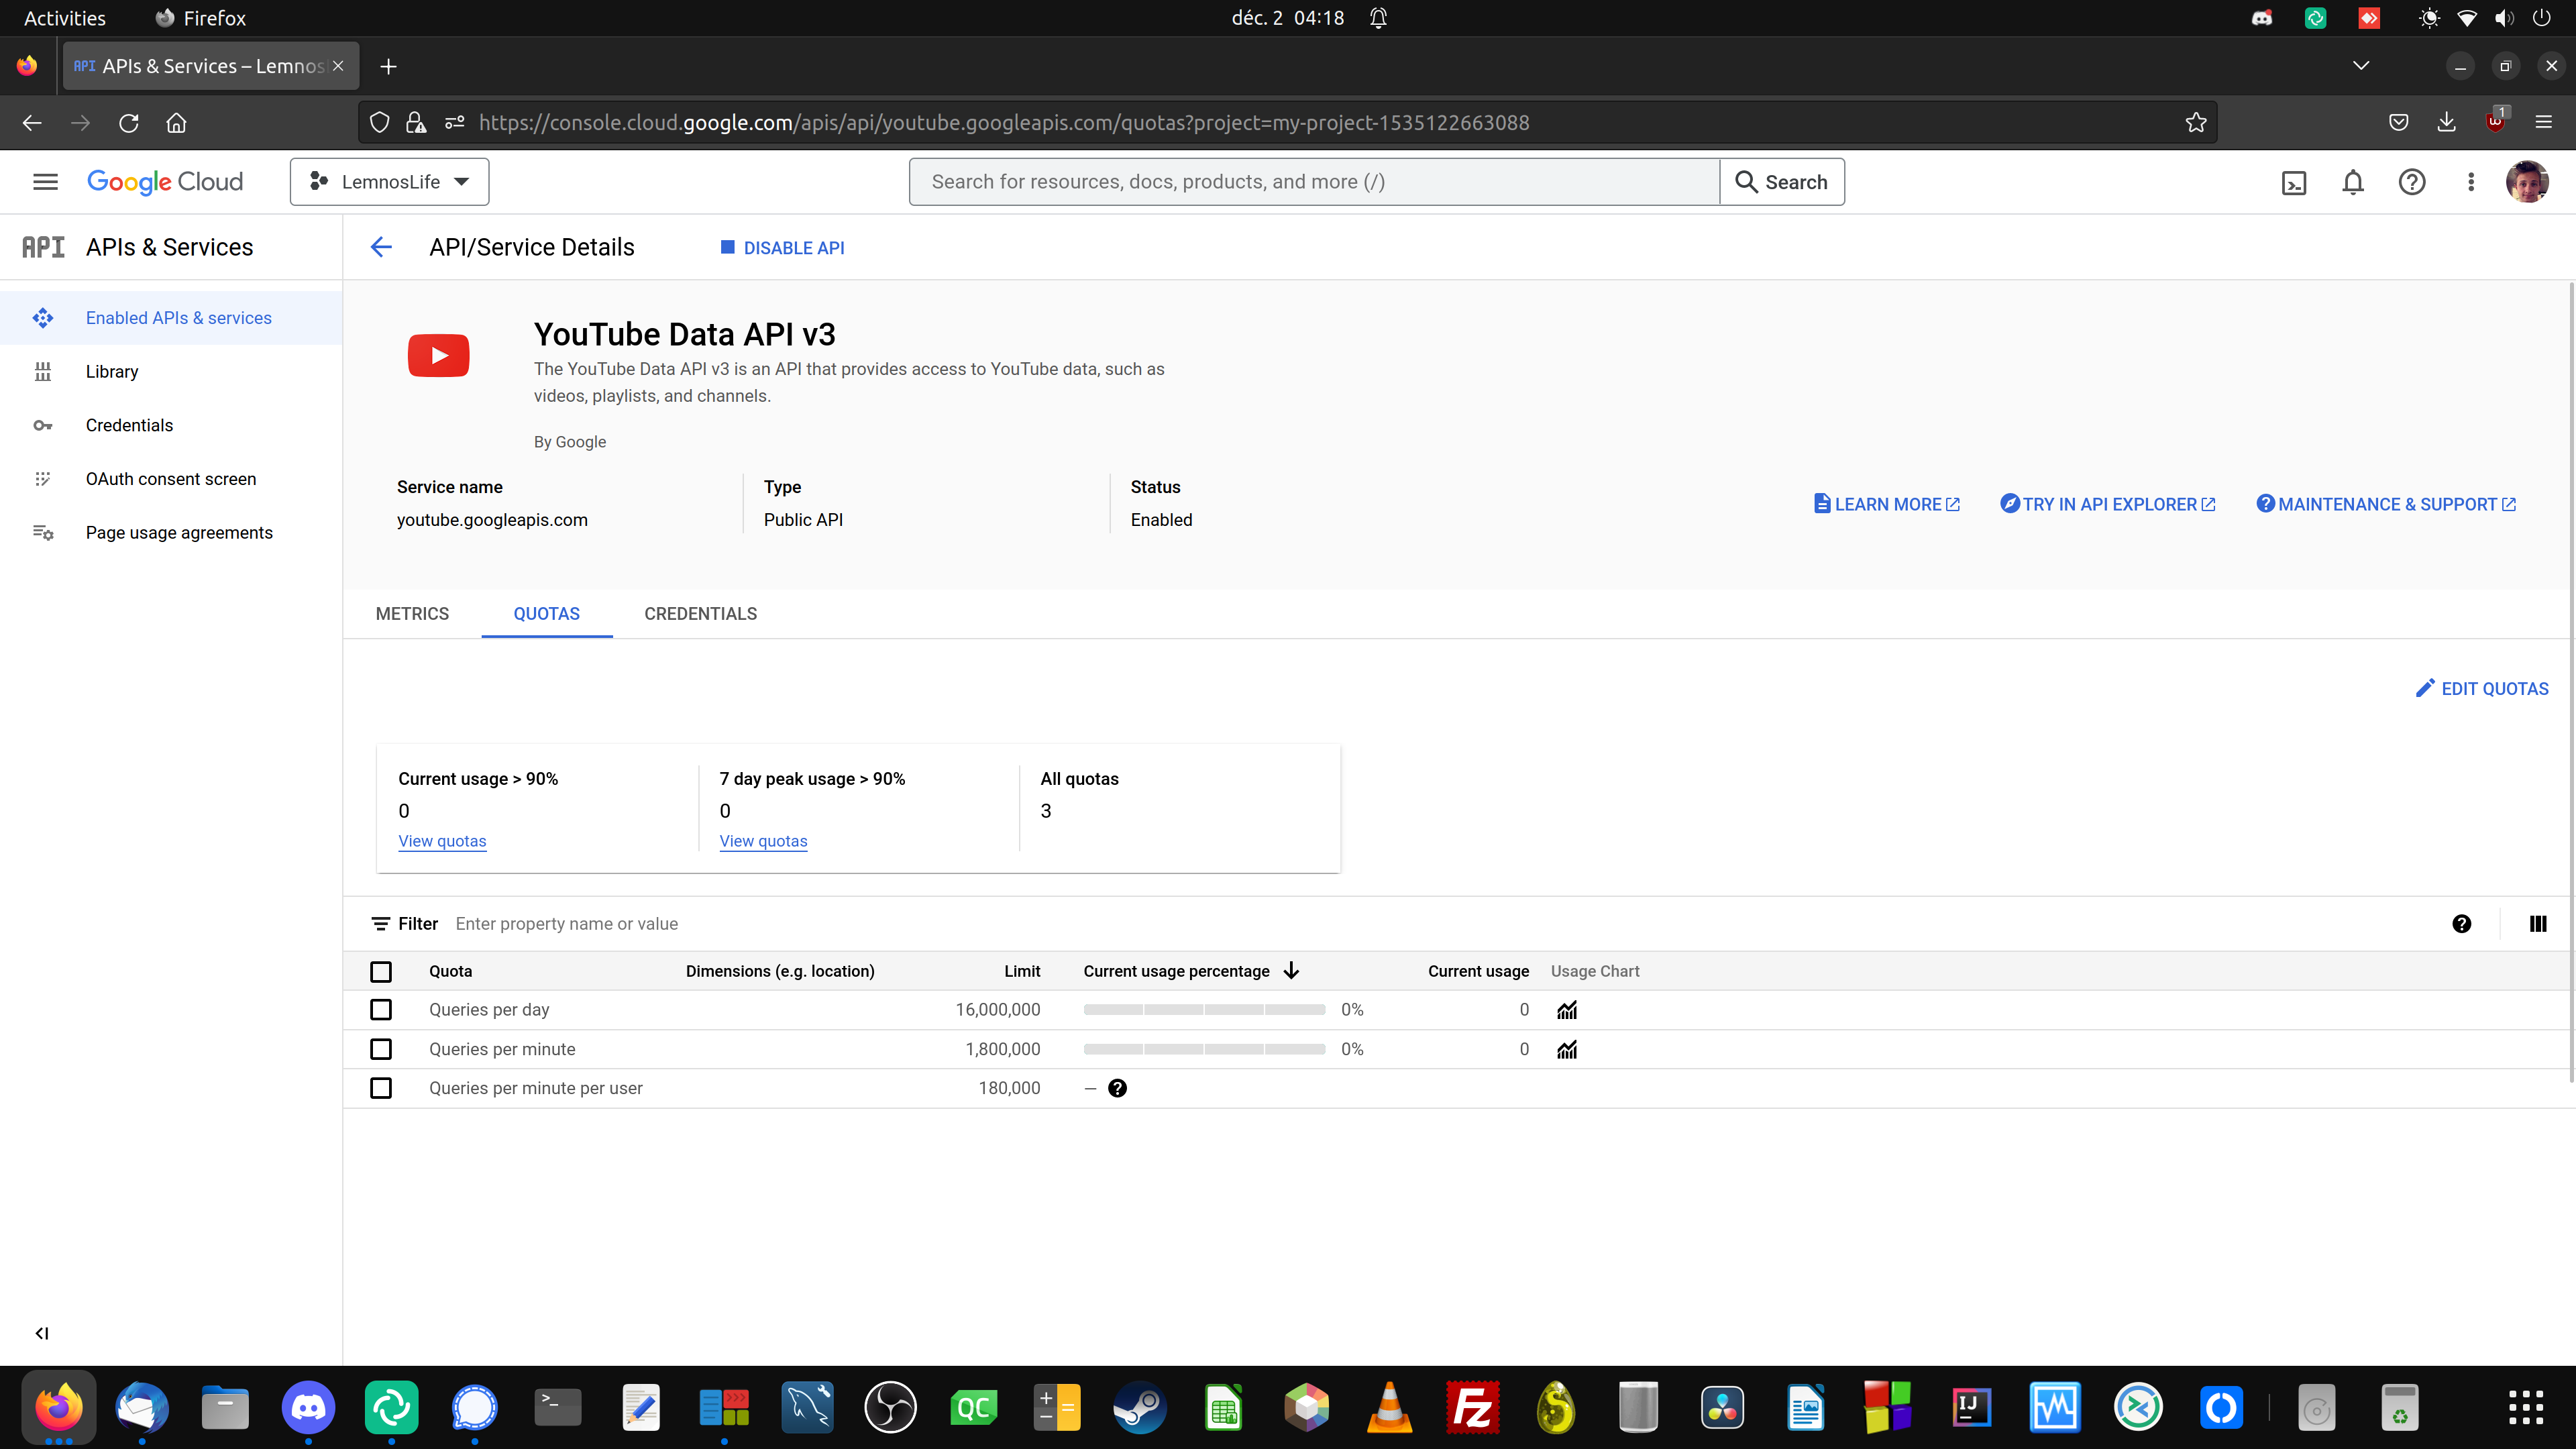Open the LemnosLife project selector dropdown
Screen dimensions: 2576x1449
tap(389, 182)
